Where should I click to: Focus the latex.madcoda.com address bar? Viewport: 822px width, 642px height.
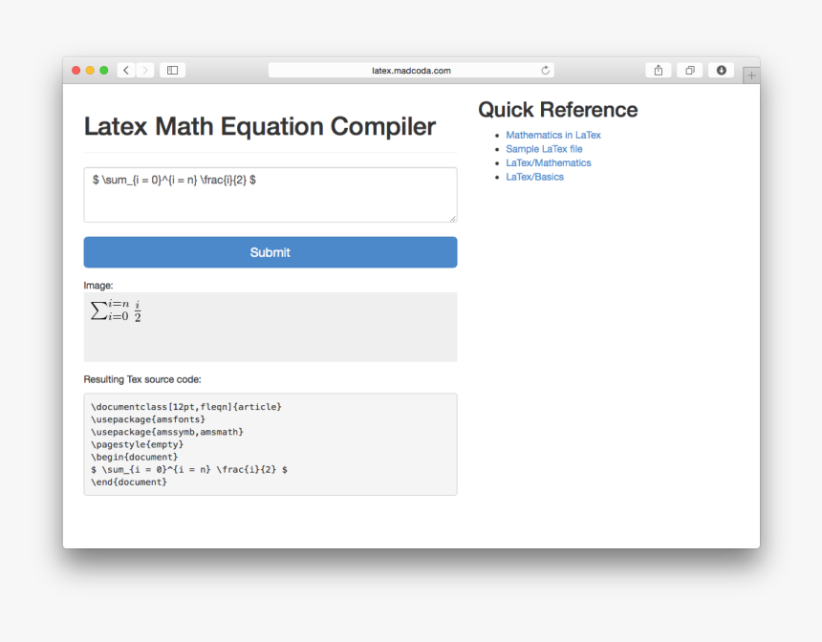tap(411, 71)
